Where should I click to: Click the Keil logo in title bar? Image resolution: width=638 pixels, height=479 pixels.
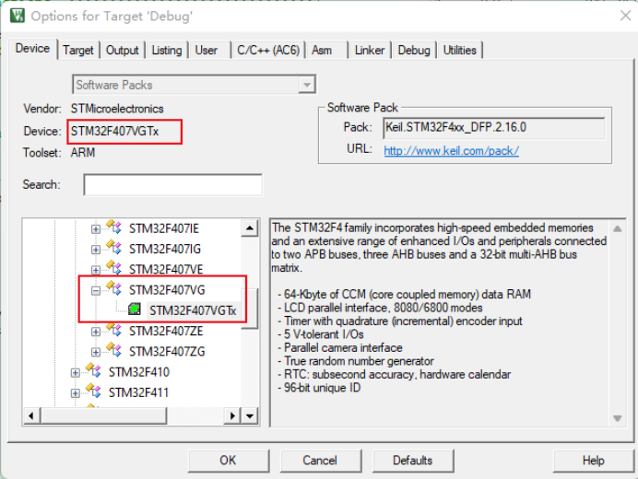pos(16,16)
